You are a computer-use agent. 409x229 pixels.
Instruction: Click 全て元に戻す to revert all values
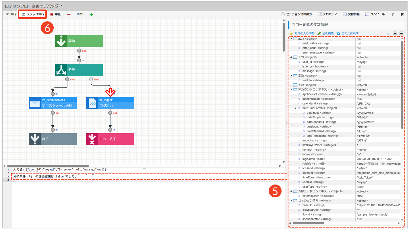coord(347,33)
